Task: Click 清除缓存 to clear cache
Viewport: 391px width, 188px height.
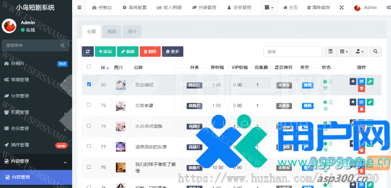Action: [319, 7]
